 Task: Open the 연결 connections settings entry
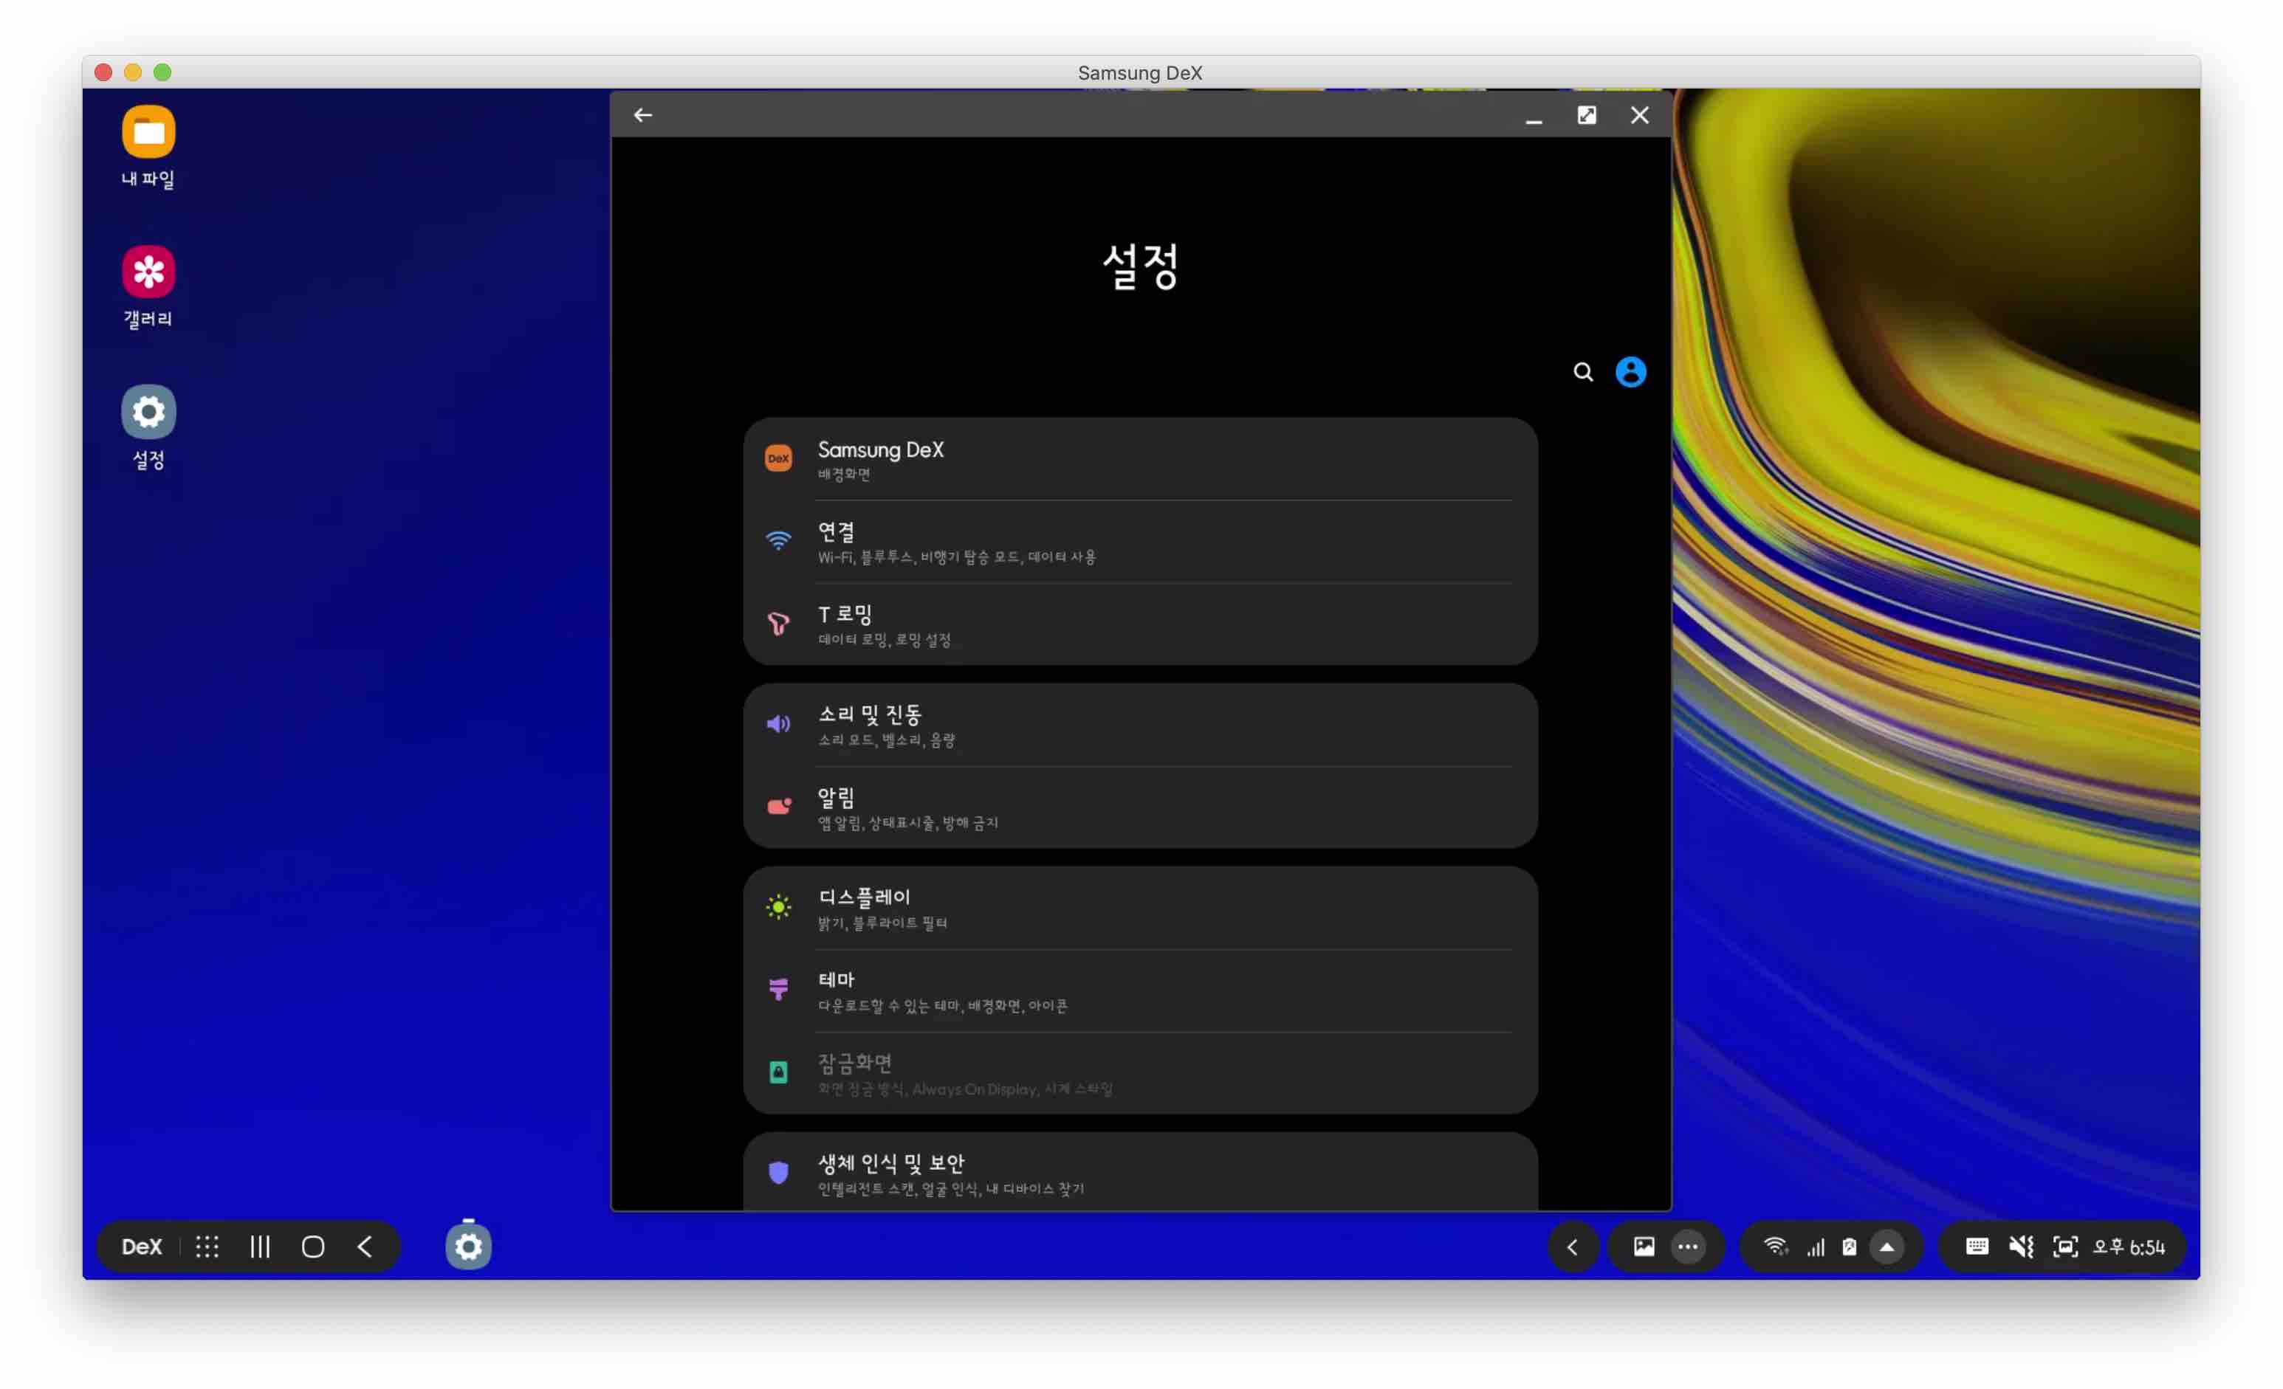1139,542
